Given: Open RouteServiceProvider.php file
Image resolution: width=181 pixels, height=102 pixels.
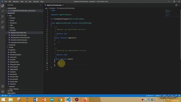Looking at the screenshot, I should point(19,42).
